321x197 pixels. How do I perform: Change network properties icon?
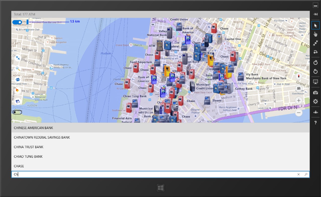pos(315,112)
